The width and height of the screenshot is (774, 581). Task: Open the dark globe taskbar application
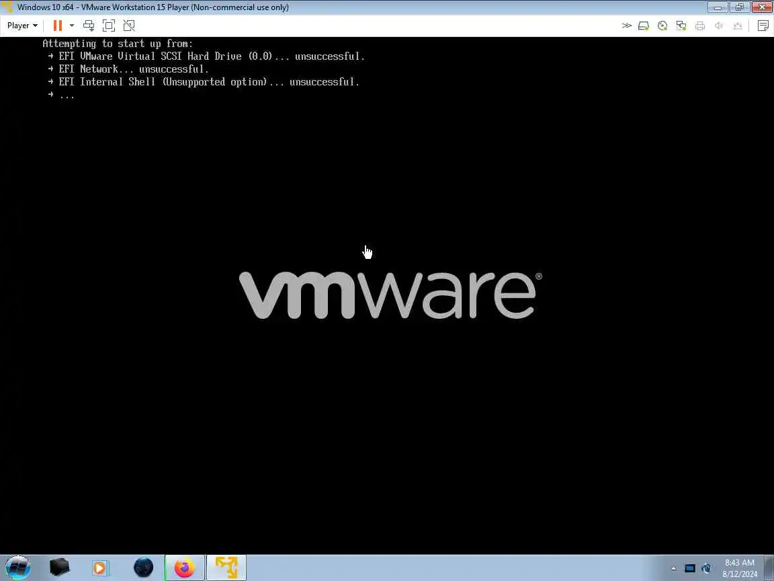(143, 568)
